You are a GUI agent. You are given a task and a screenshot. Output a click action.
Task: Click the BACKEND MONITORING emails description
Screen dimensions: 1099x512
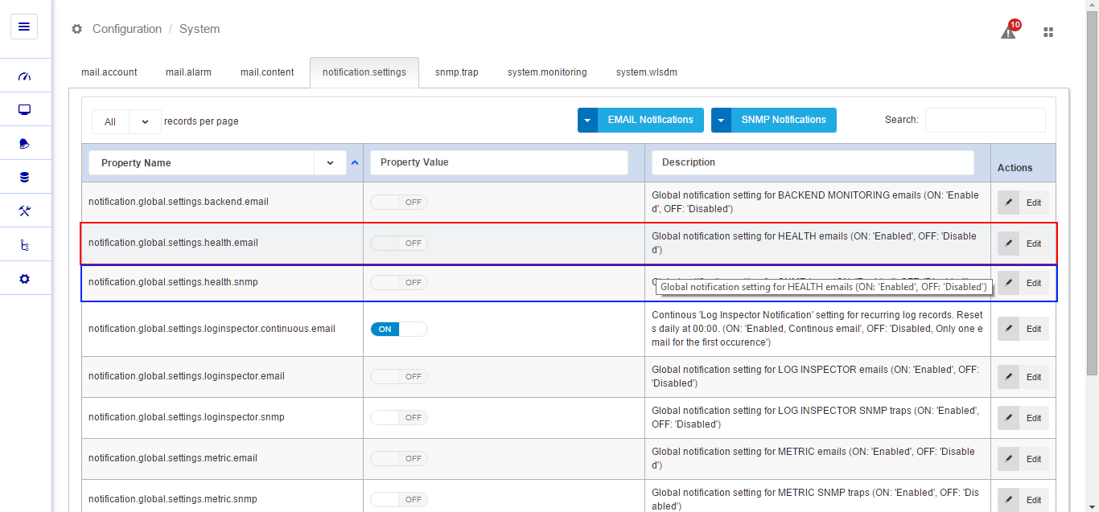[x=816, y=202]
